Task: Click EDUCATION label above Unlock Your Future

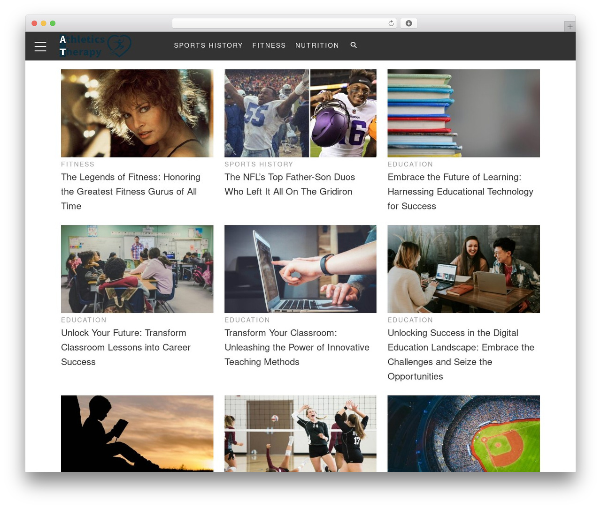Action: pos(84,320)
